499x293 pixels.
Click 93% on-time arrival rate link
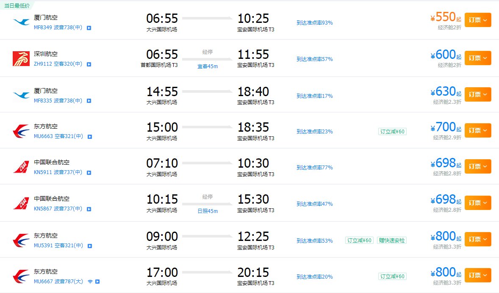tap(314, 23)
